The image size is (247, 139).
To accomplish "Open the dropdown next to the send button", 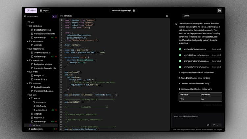I will [x=218, y=125].
